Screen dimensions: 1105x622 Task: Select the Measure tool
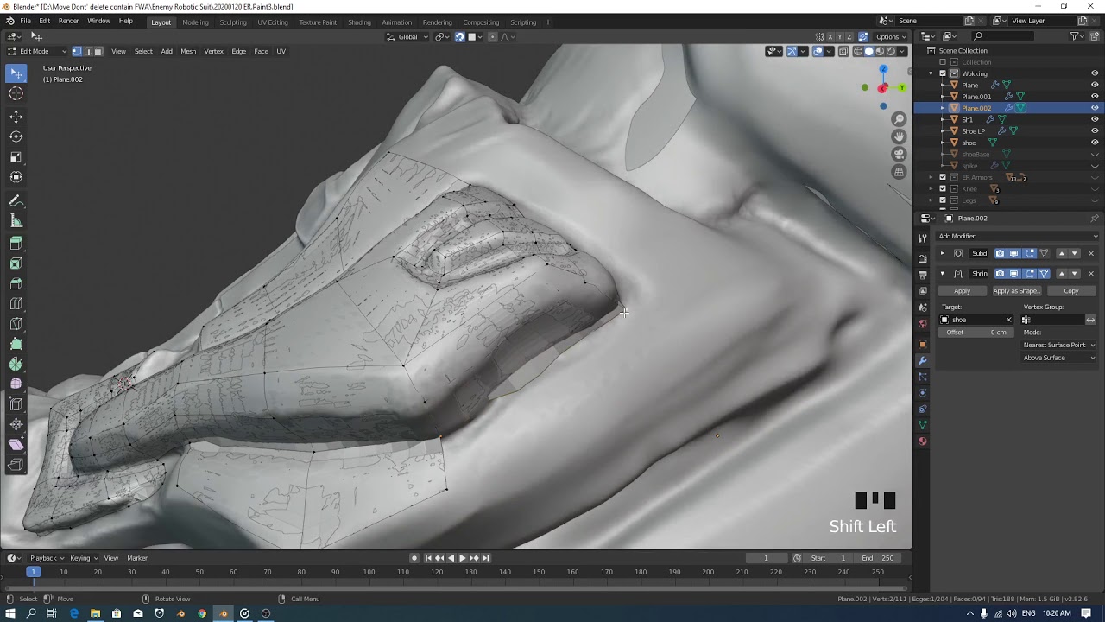tap(16, 221)
